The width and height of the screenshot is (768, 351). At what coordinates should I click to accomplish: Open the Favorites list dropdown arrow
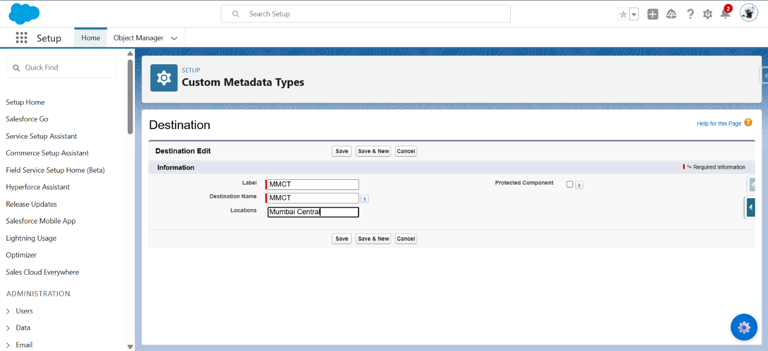point(634,14)
